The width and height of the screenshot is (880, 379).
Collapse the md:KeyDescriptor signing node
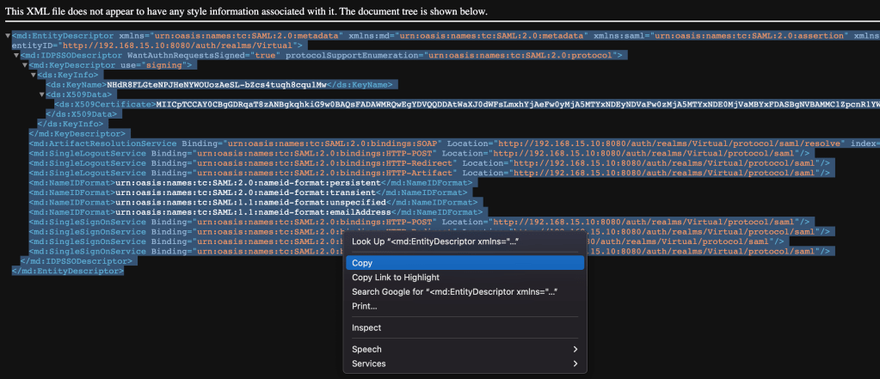tap(25, 65)
